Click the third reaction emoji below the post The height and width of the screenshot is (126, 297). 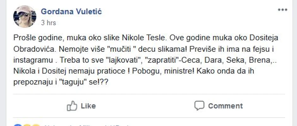35,125
